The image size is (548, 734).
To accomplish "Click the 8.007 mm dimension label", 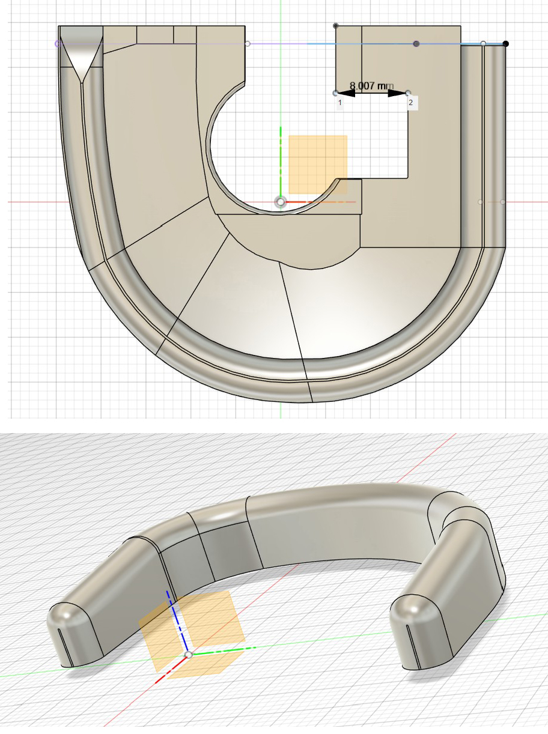I will point(371,86).
